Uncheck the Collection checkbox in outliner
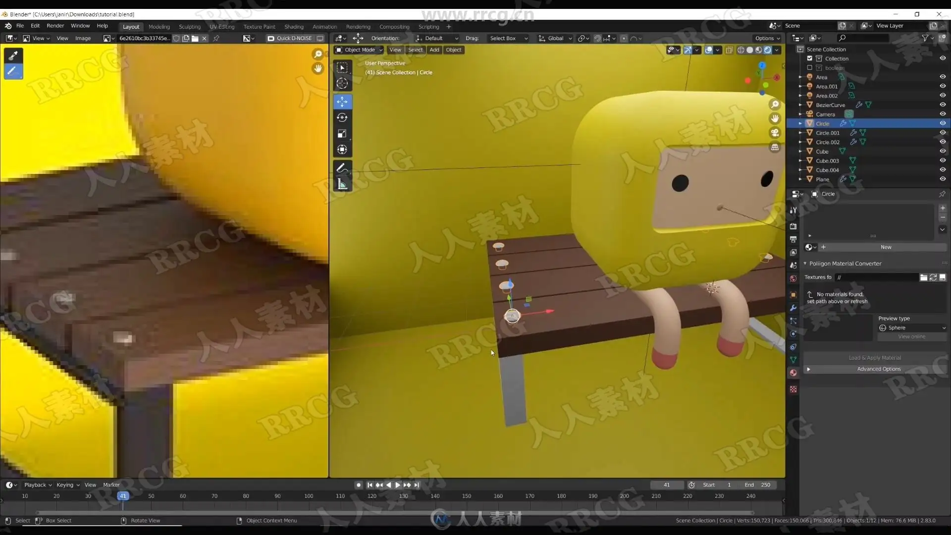Screen dimensions: 951x535 pos(810,58)
